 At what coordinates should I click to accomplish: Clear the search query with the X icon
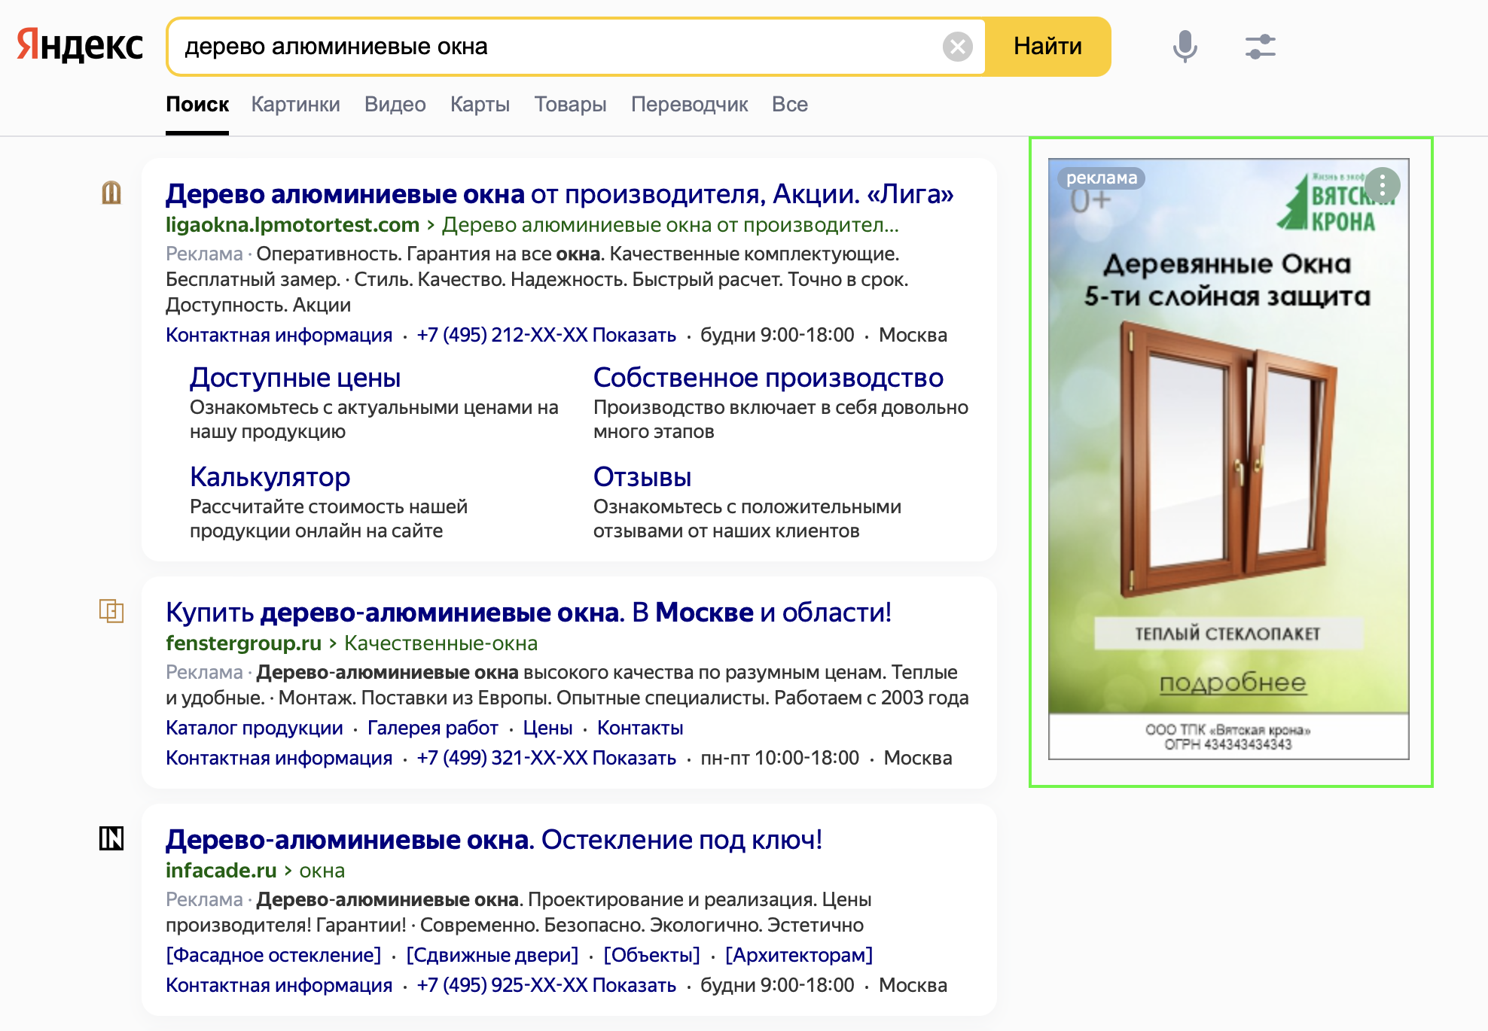956,47
